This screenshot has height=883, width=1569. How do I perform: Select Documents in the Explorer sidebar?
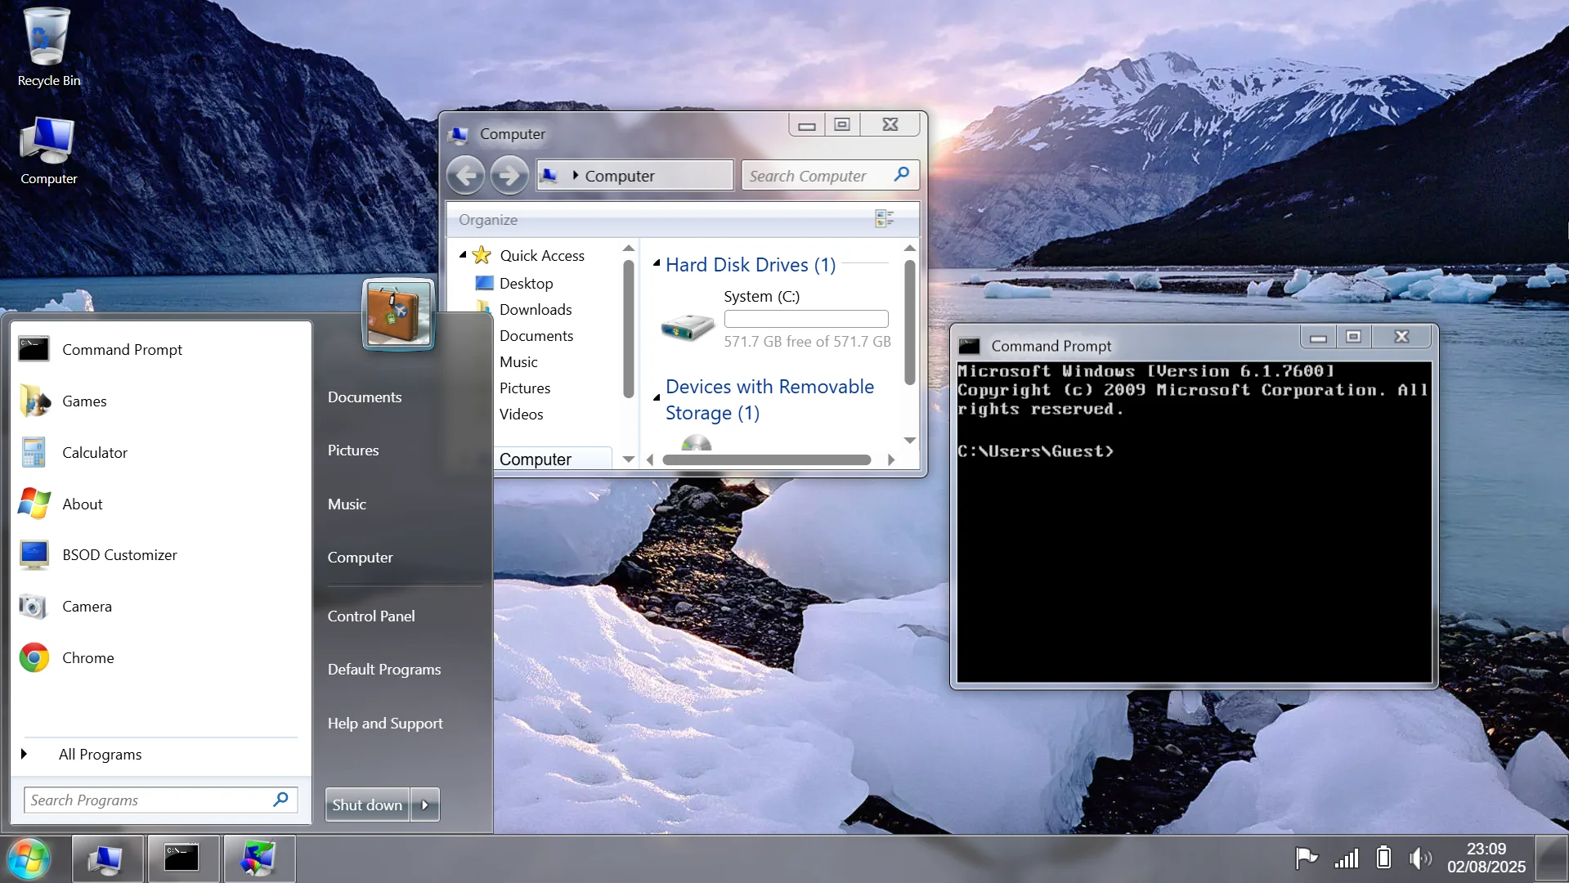pyautogui.click(x=536, y=335)
